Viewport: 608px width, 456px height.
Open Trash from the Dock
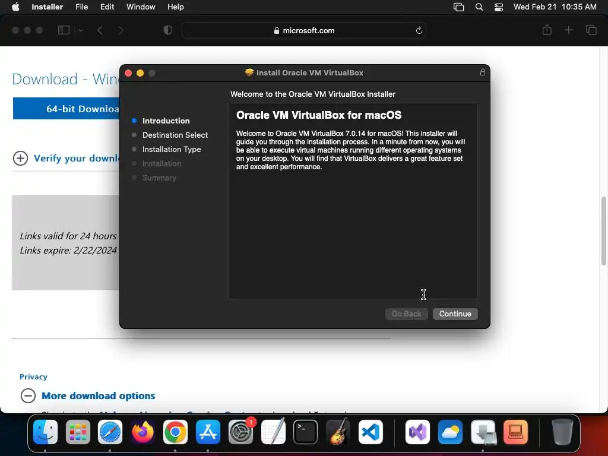[x=562, y=432]
